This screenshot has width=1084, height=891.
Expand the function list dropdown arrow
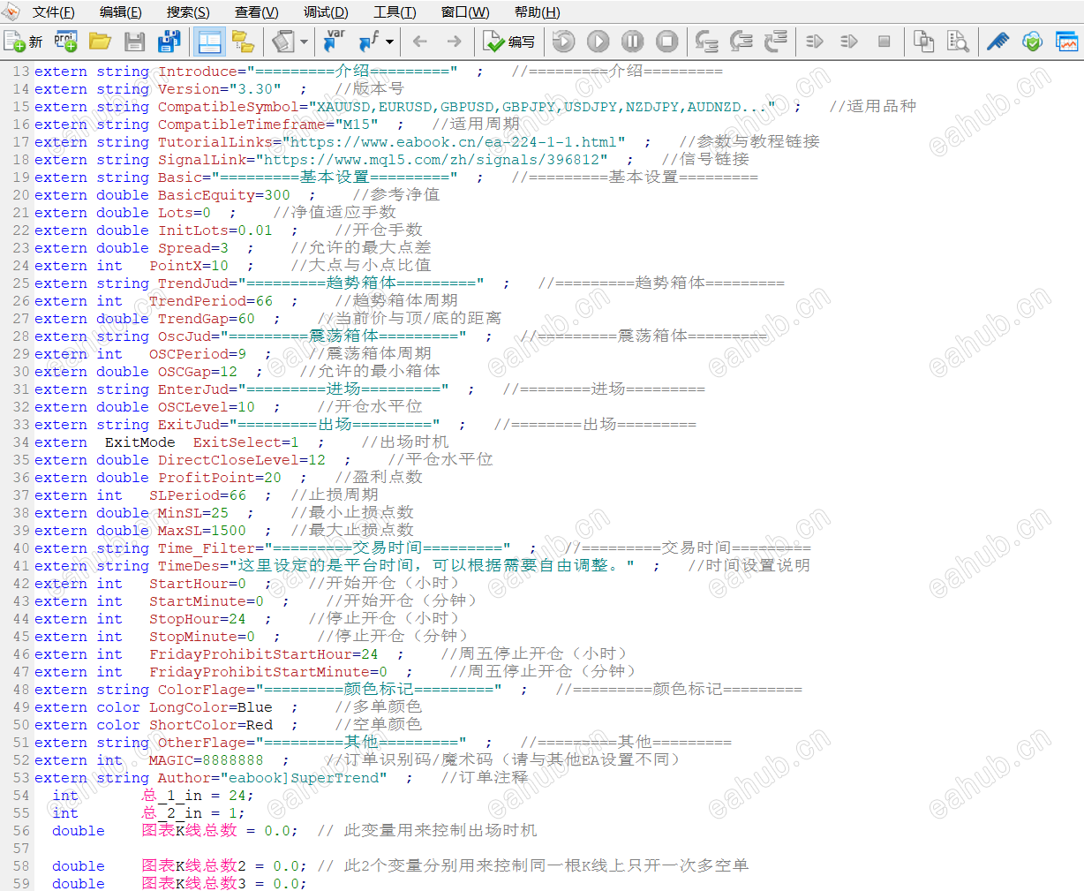(x=389, y=42)
